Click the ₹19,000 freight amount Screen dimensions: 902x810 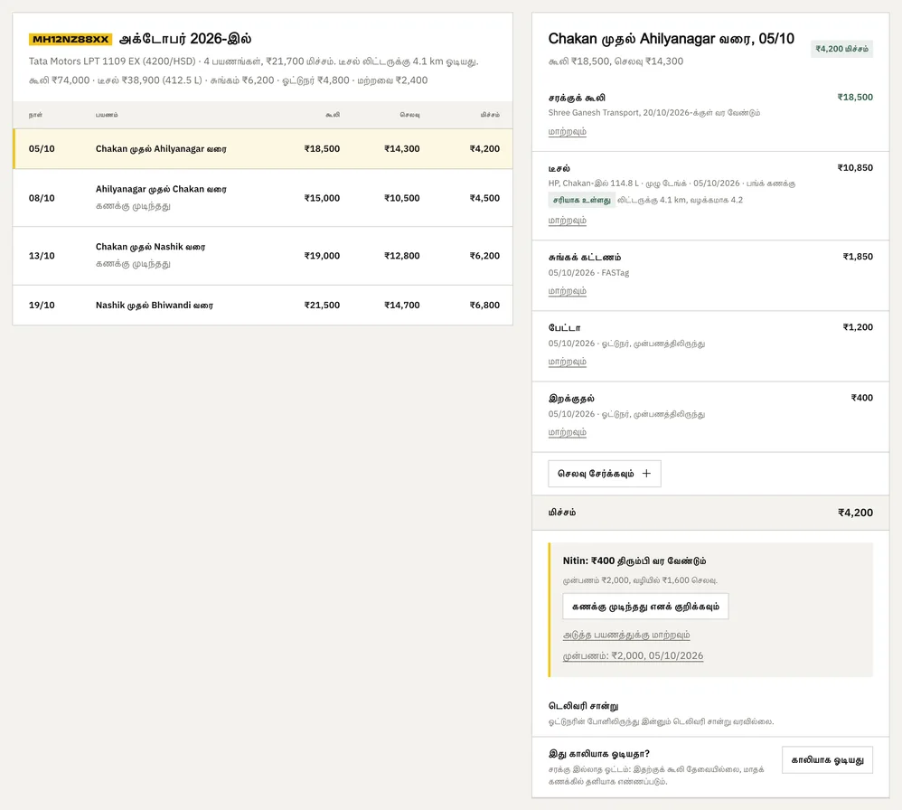pos(322,256)
